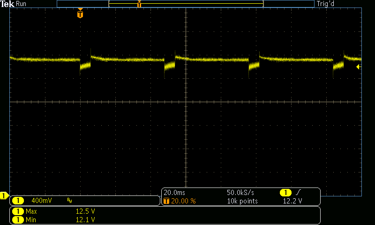This screenshot has width=375, height=225.
Task: Click the Tek logo
Action: (7, 4)
